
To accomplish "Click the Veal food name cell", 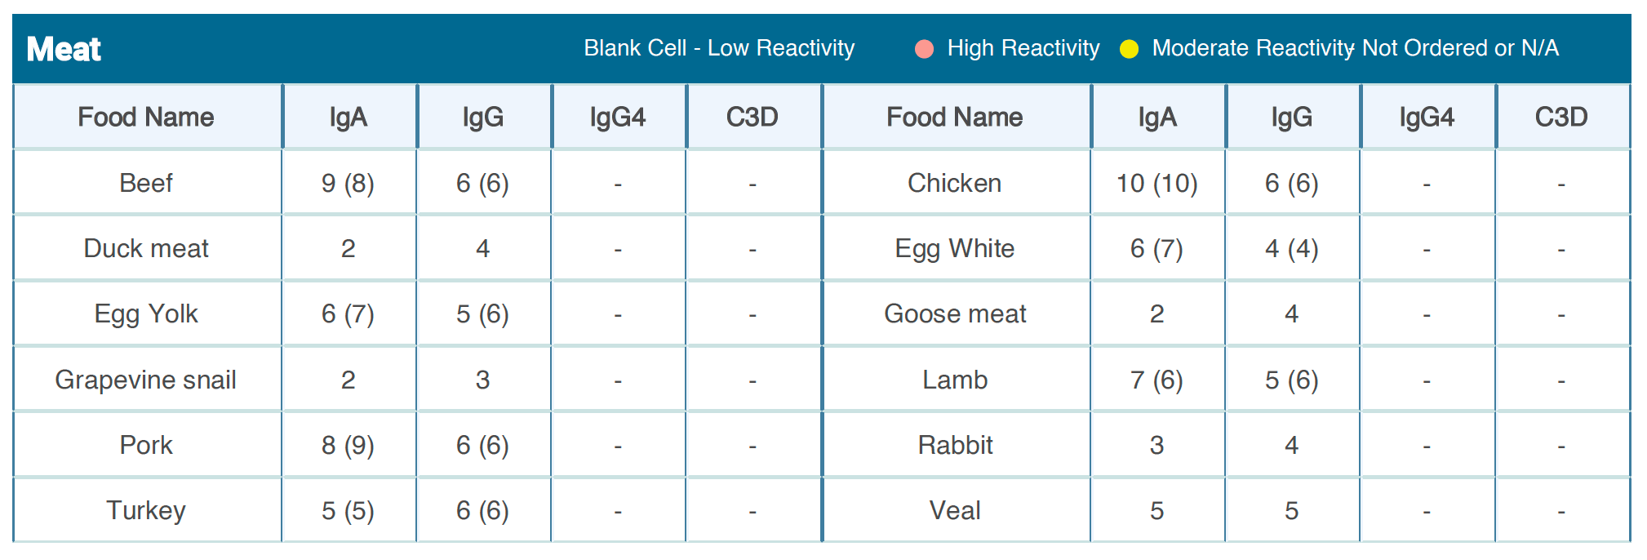I will point(954,510).
